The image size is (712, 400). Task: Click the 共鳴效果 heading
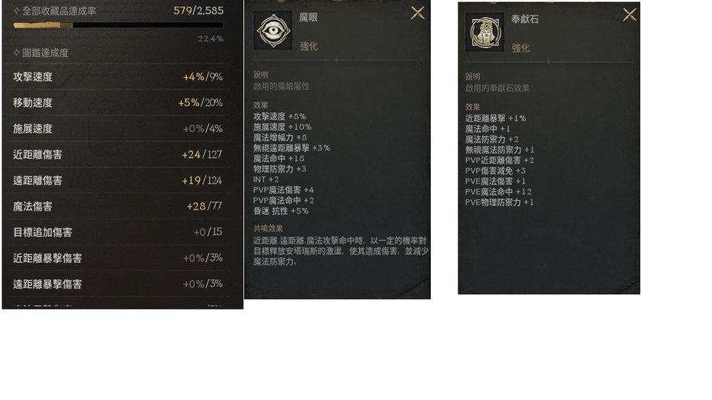[x=268, y=228]
